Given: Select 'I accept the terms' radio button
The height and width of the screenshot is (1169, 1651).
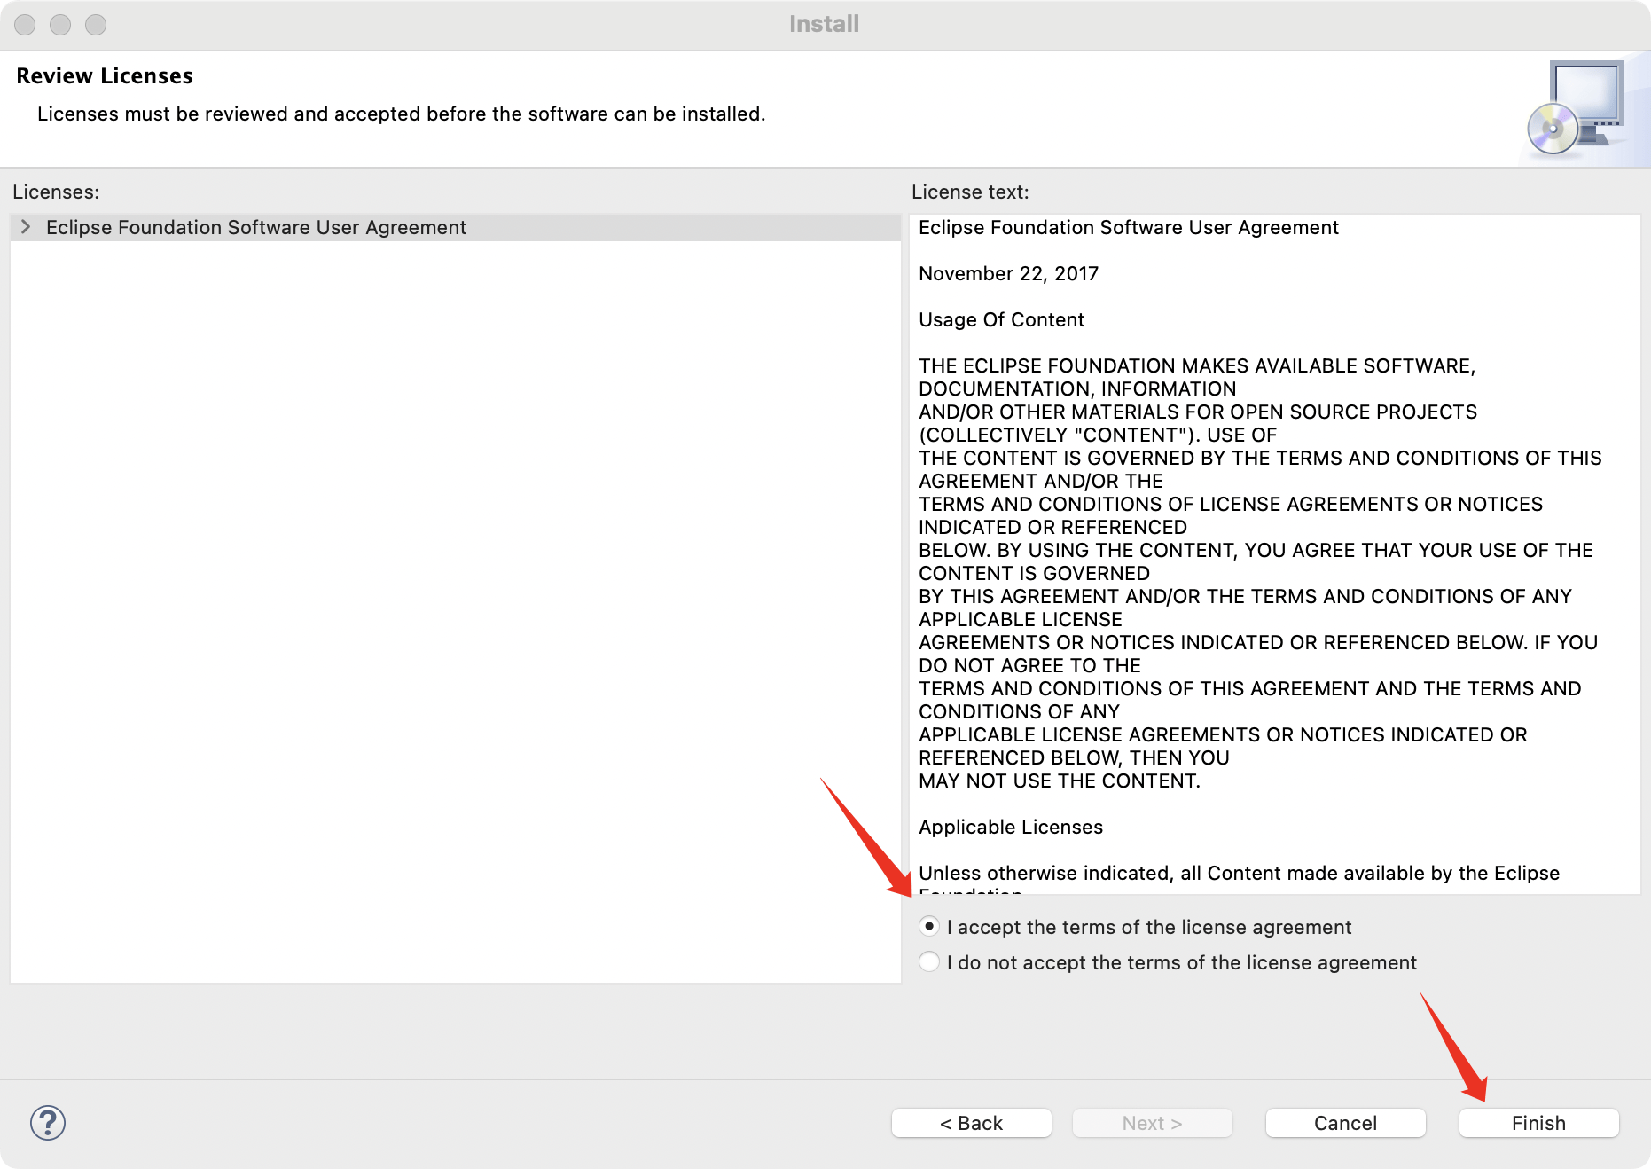Looking at the screenshot, I should pyautogui.click(x=928, y=927).
